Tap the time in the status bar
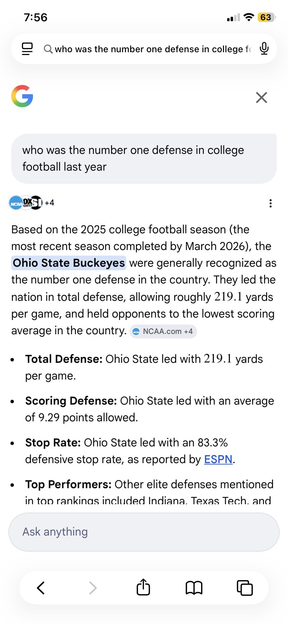 point(35,17)
